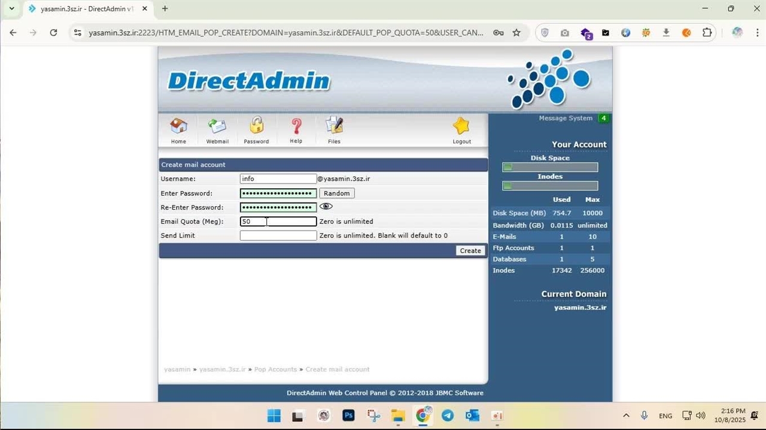Open Telegram from the taskbar
The height and width of the screenshot is (430, 766).
pyautogui.click(x=447, y=416)
